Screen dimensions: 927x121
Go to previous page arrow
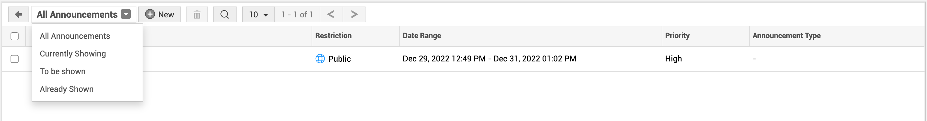pos(331,14)
